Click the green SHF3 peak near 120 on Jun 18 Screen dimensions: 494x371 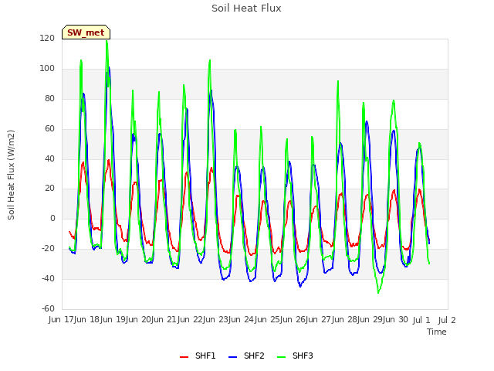click(x=107, y=41)
